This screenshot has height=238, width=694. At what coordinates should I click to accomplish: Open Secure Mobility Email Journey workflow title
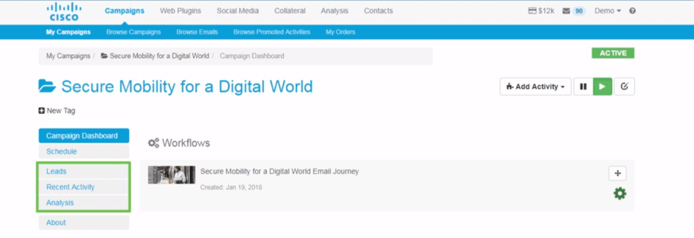point(279,172)
